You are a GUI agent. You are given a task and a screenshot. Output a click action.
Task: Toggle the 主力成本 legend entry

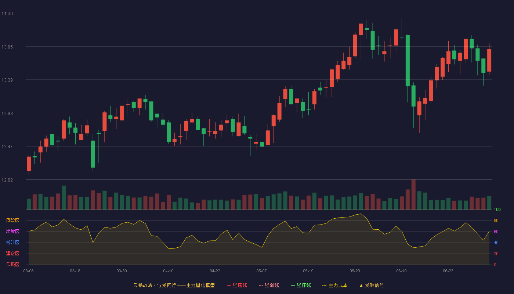(x=335, y=285)
